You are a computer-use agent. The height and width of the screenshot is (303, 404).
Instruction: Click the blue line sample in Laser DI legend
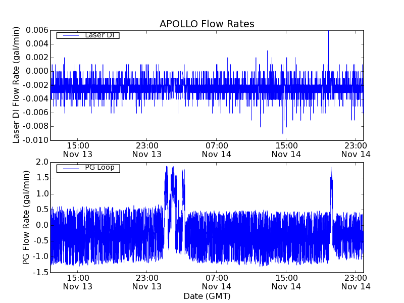pyautogui.click(x=69, y=35)
